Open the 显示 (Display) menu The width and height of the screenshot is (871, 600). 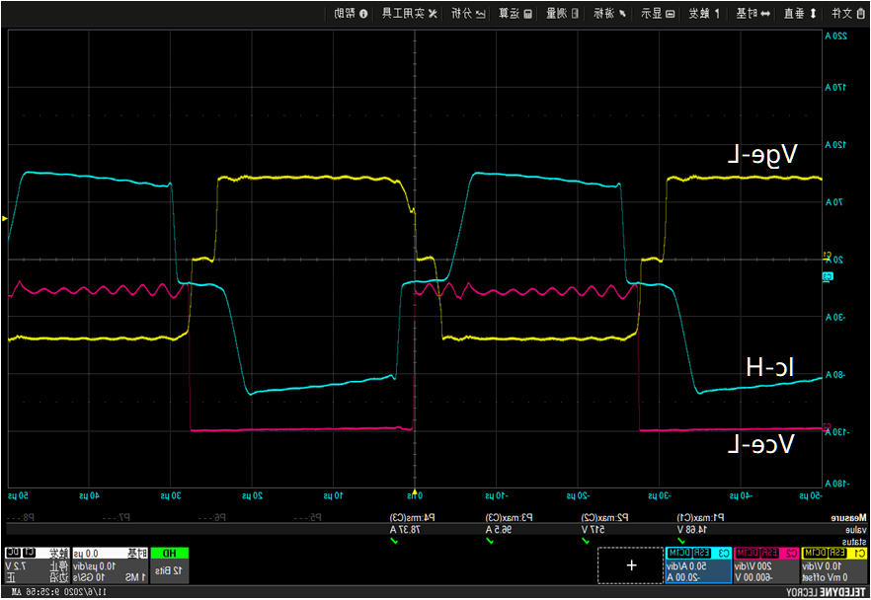tap(657, 13)
